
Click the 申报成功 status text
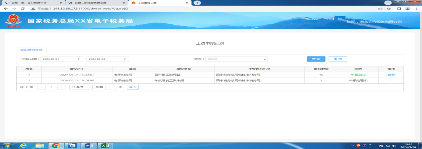click(358, 75)
